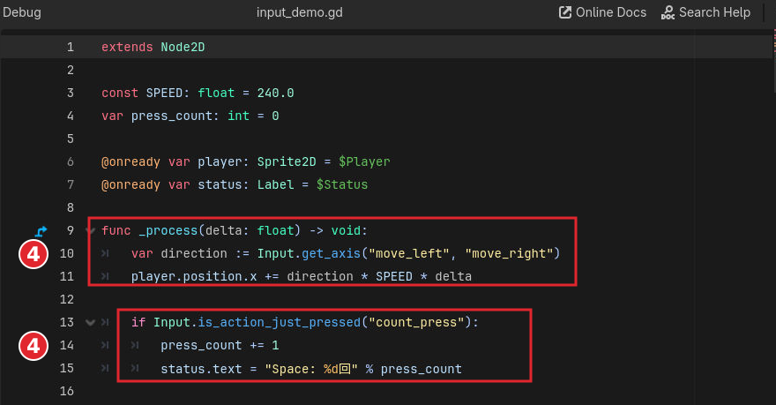Image resolution: width=776 pixels, height=405 pixels.
Task: Click the Label type on line 7
Action: [x=276, y=184]
